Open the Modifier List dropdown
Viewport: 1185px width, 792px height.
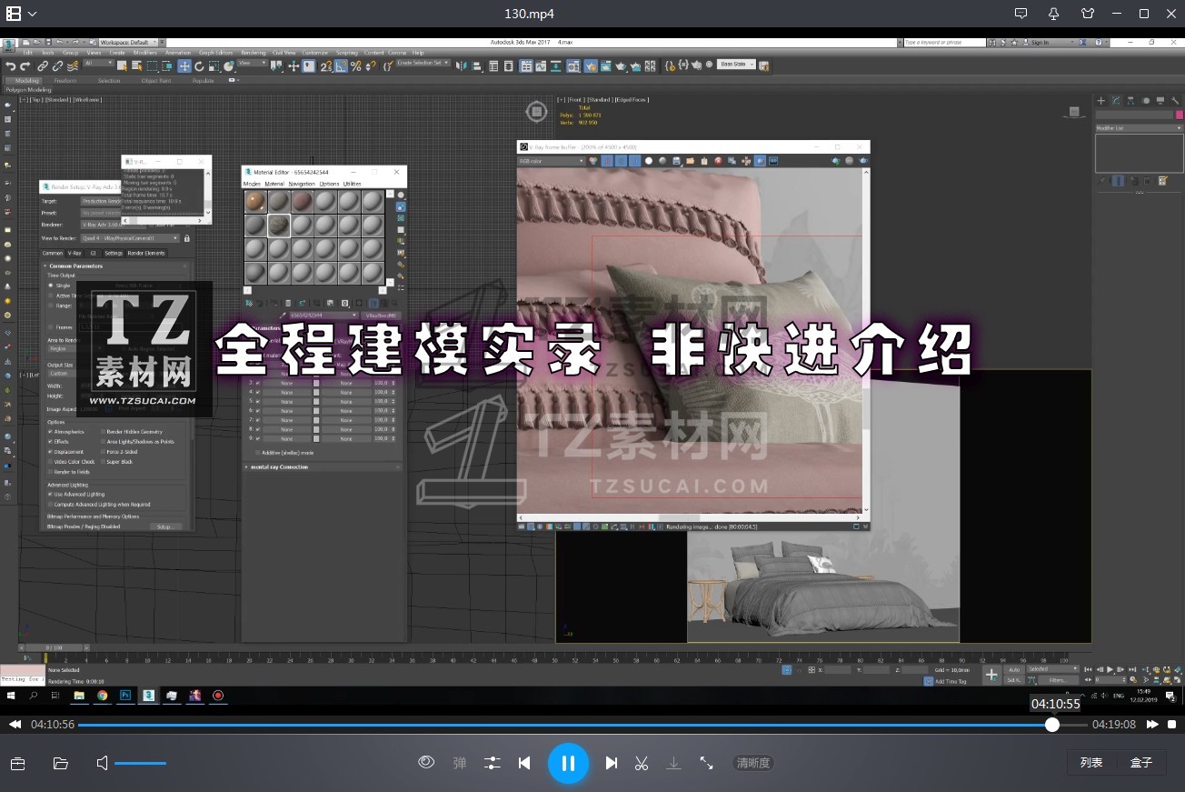click(1140, 128)
